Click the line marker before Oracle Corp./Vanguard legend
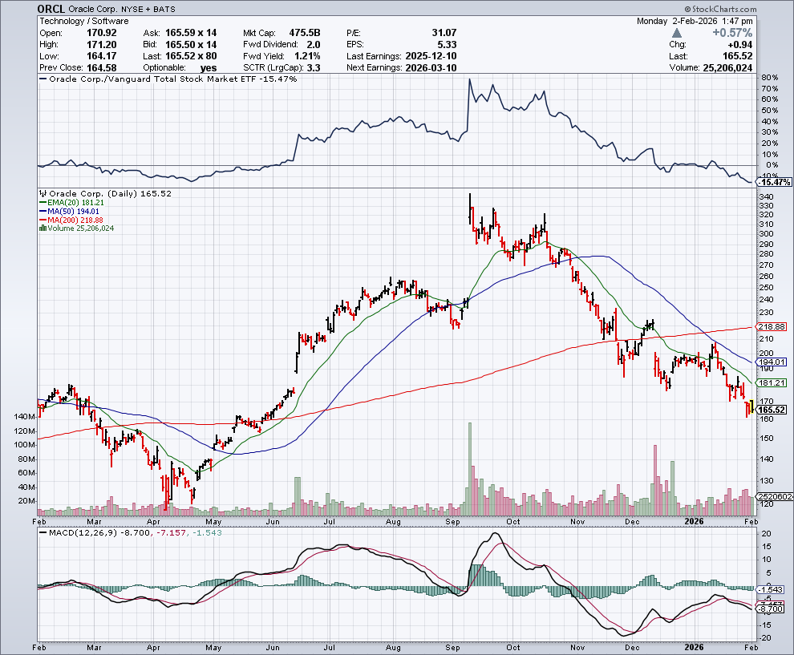Viewport: 794px width, 655px height. (43, 79)
